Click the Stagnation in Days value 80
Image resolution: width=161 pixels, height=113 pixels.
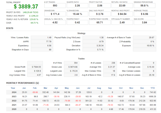pyautogui.click(x=42, y=50)
